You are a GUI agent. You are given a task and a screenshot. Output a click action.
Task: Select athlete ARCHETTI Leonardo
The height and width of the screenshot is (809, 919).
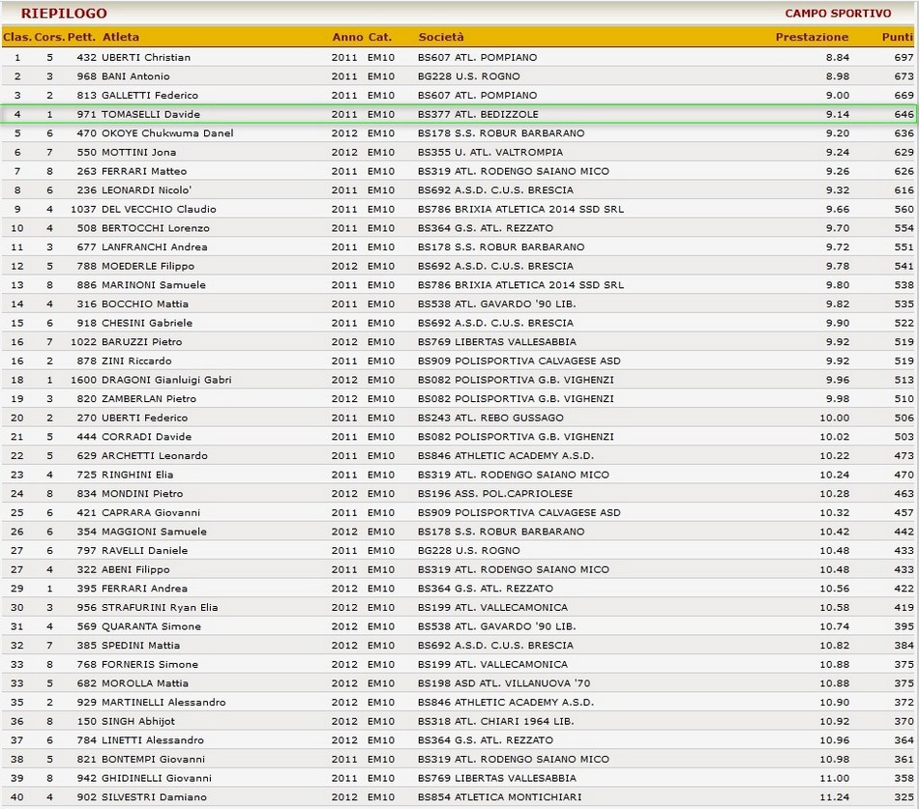click(x=155, y=455)
